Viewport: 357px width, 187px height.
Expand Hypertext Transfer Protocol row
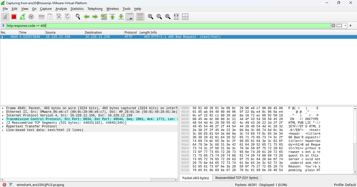point(3,126)
